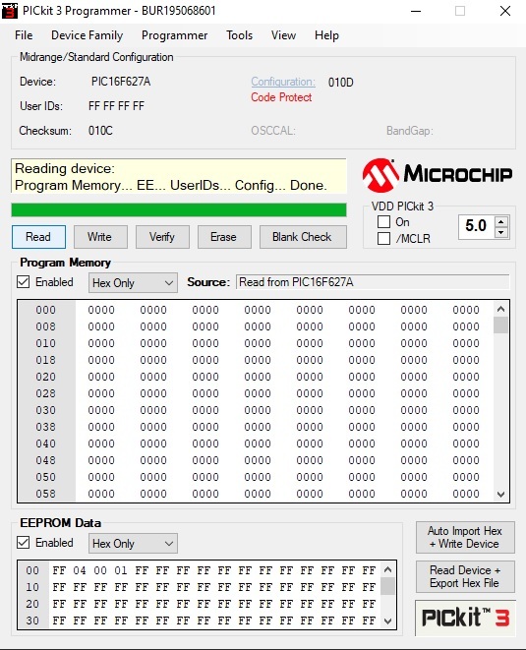Click the Blank Check button
Image resolution: width=526 pixels, height=650 pixels.
(303, 237)
